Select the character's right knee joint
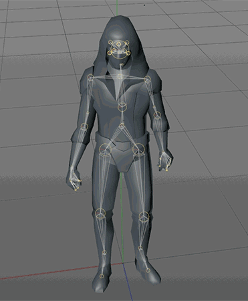Viewport: 248px width, 301px height. click(x=100, y=213)
